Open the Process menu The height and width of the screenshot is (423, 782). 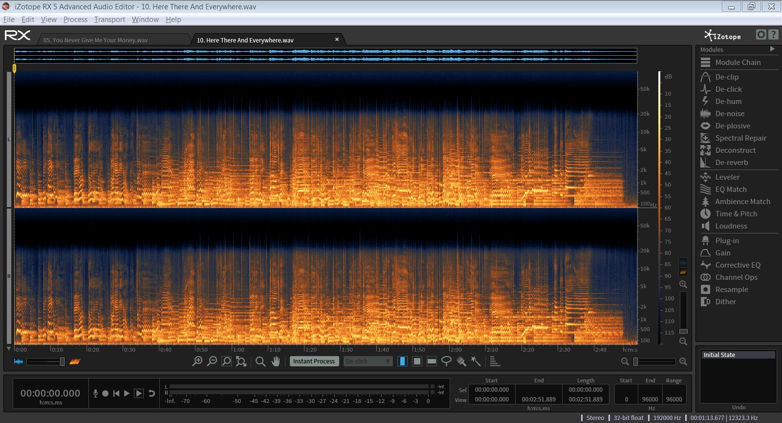75,20
